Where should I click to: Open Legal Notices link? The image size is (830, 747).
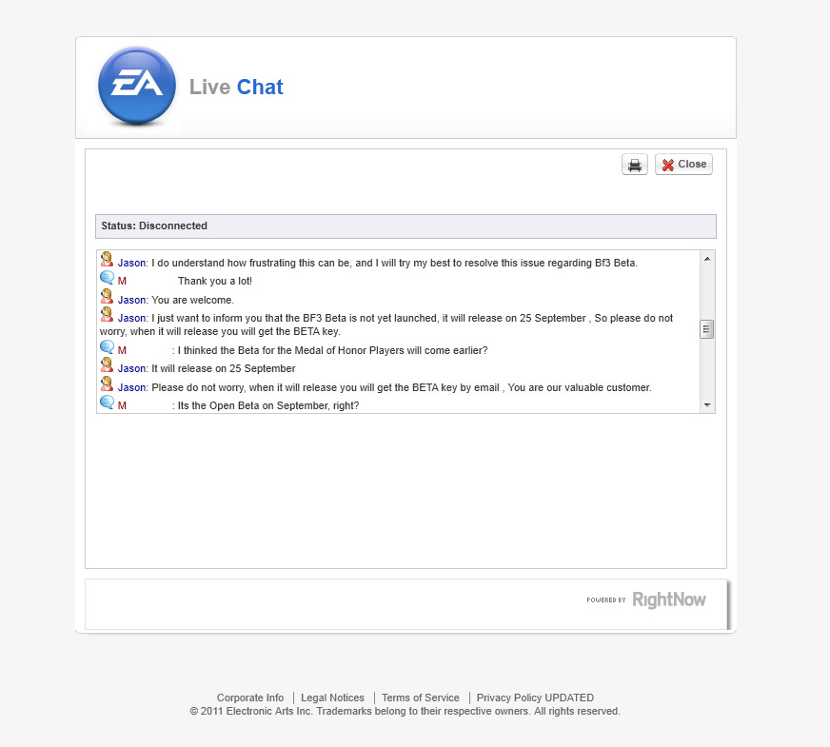pos(332,698)
